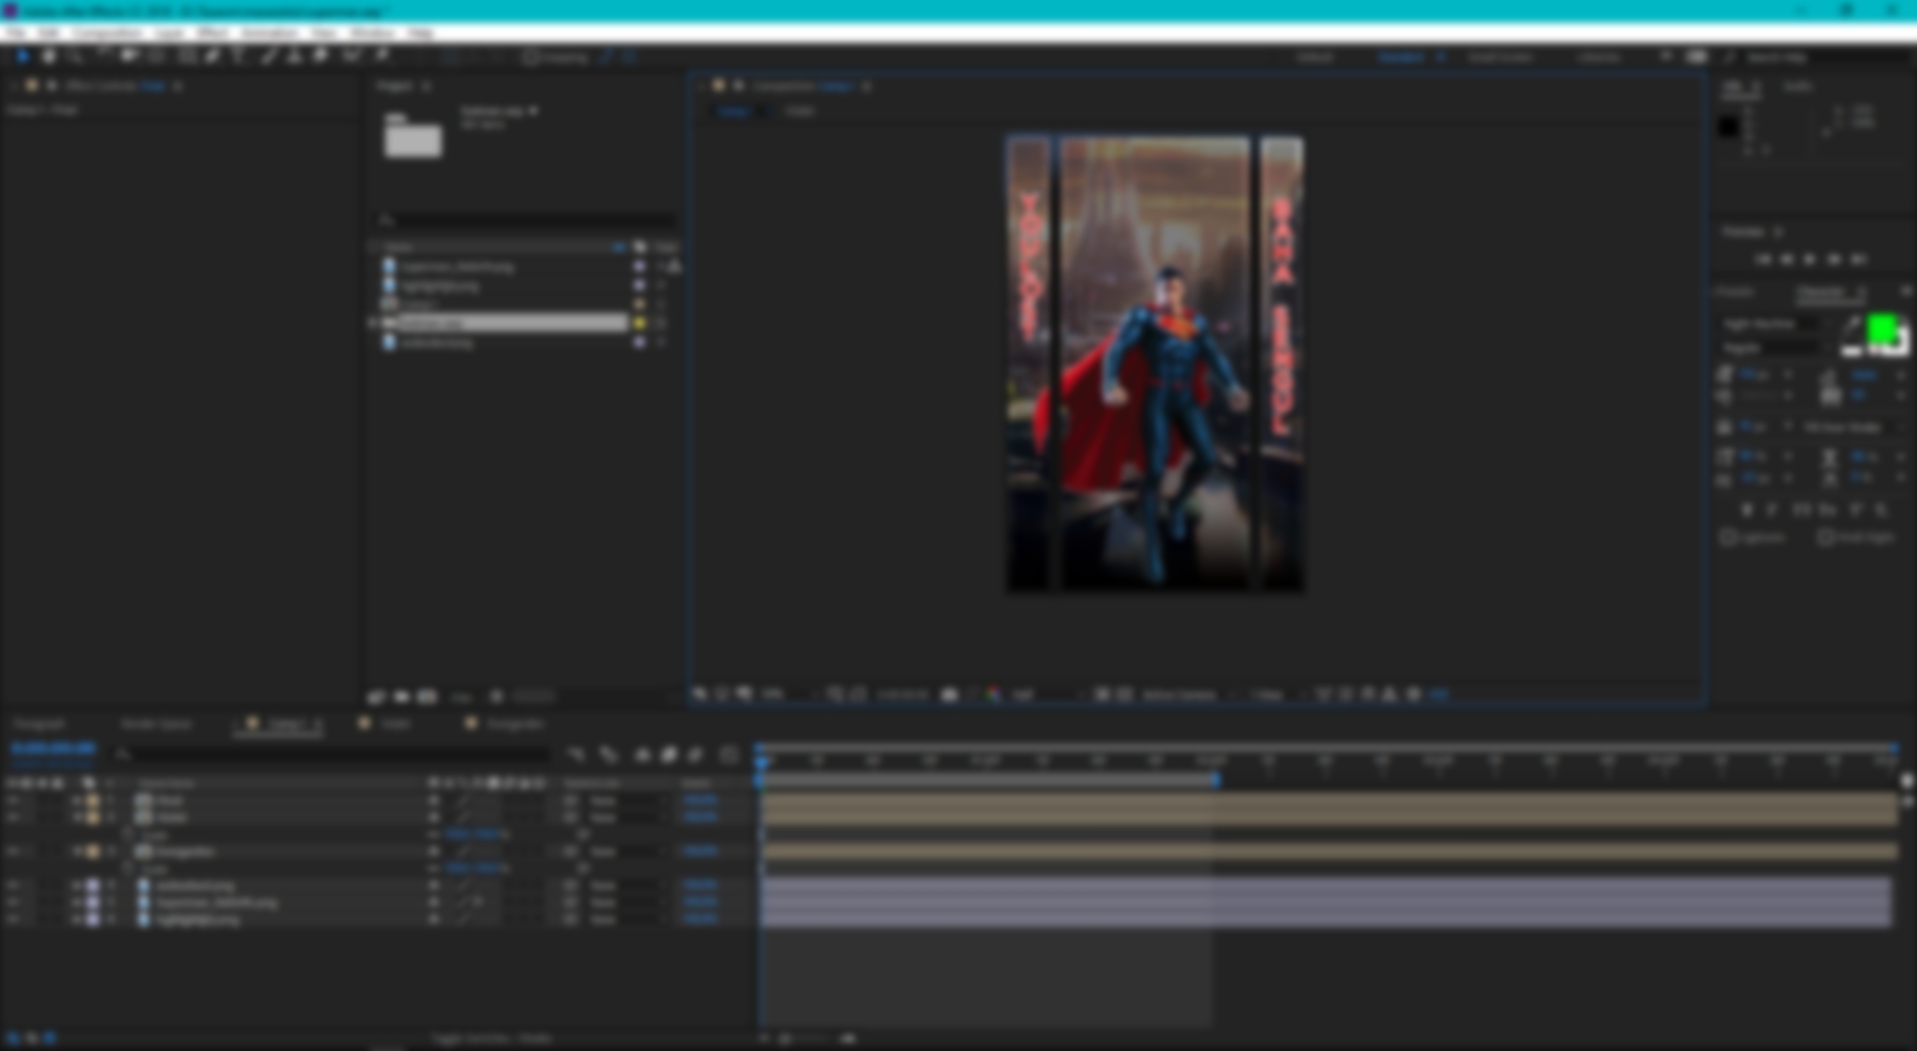Select the Unified Camera tool
Image resolution: width=1917 pixels, height=1051 pixels.
tap(130, 57)
